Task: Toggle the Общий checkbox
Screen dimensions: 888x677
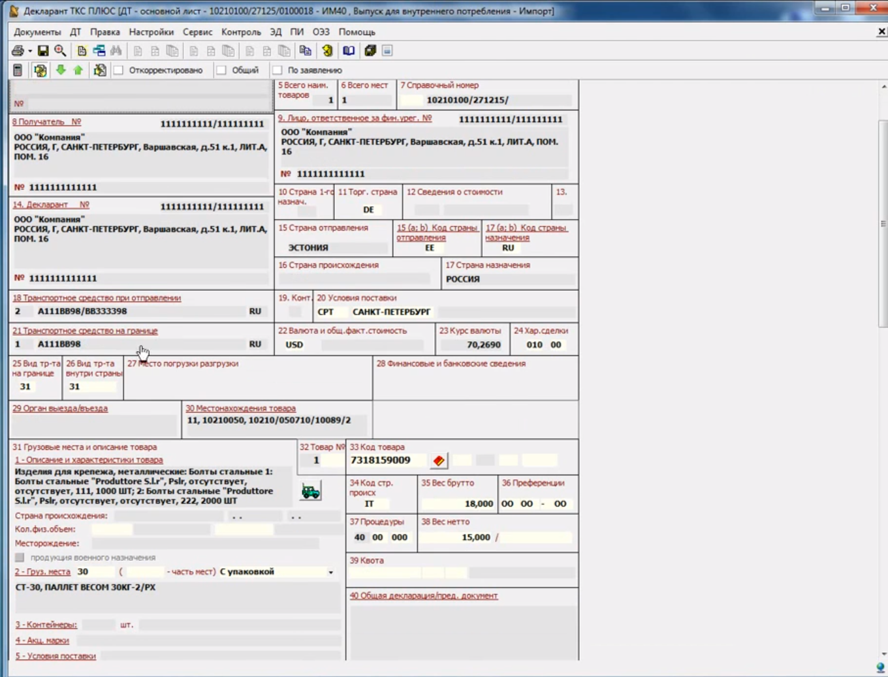Action: tap(221, 70)
